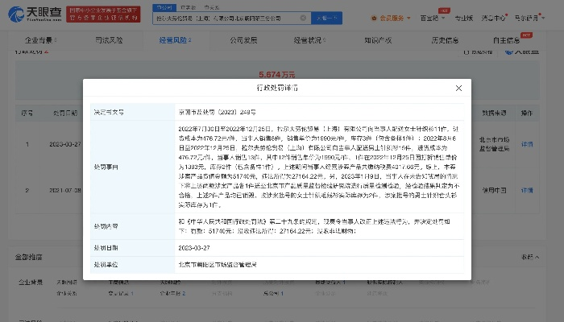Open the 经营风险 navigation tab
Screen dimensions: 564x322
[x=175, y=40]
